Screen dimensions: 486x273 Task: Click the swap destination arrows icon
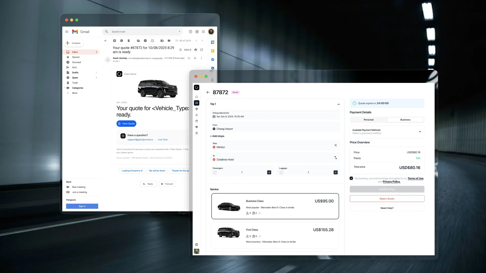tap(336, 158)
